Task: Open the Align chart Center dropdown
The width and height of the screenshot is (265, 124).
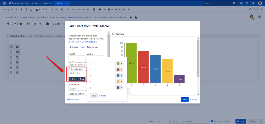Action: click(x=78, y=89)
